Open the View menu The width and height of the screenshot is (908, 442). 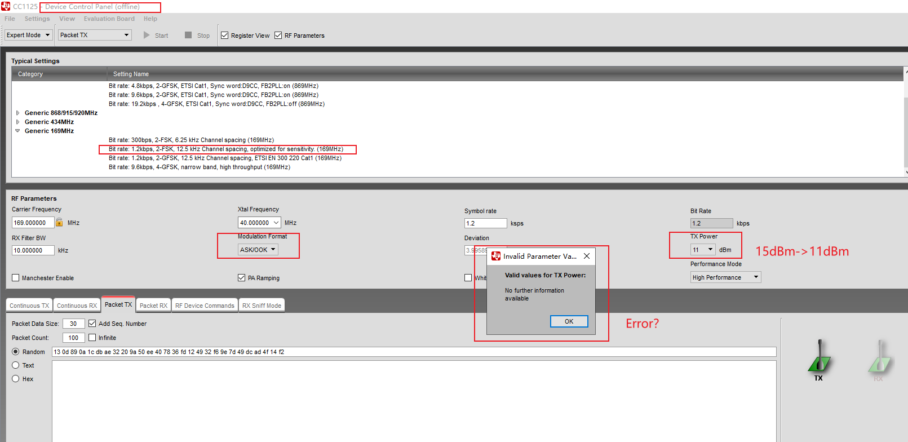[67, 19]
